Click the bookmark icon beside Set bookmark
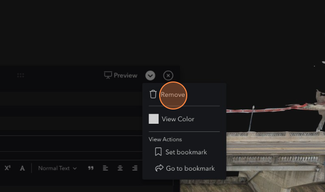325x192 pixels. (158, 152)
